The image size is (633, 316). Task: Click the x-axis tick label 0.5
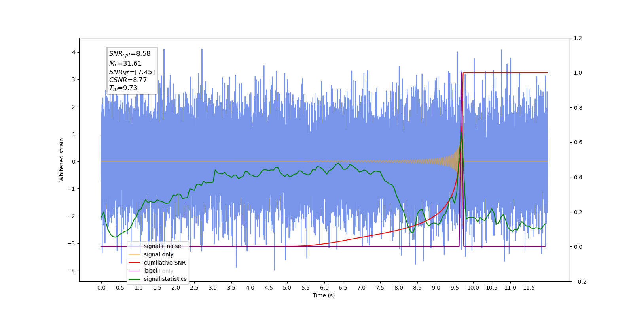click(x=120, y=288)
